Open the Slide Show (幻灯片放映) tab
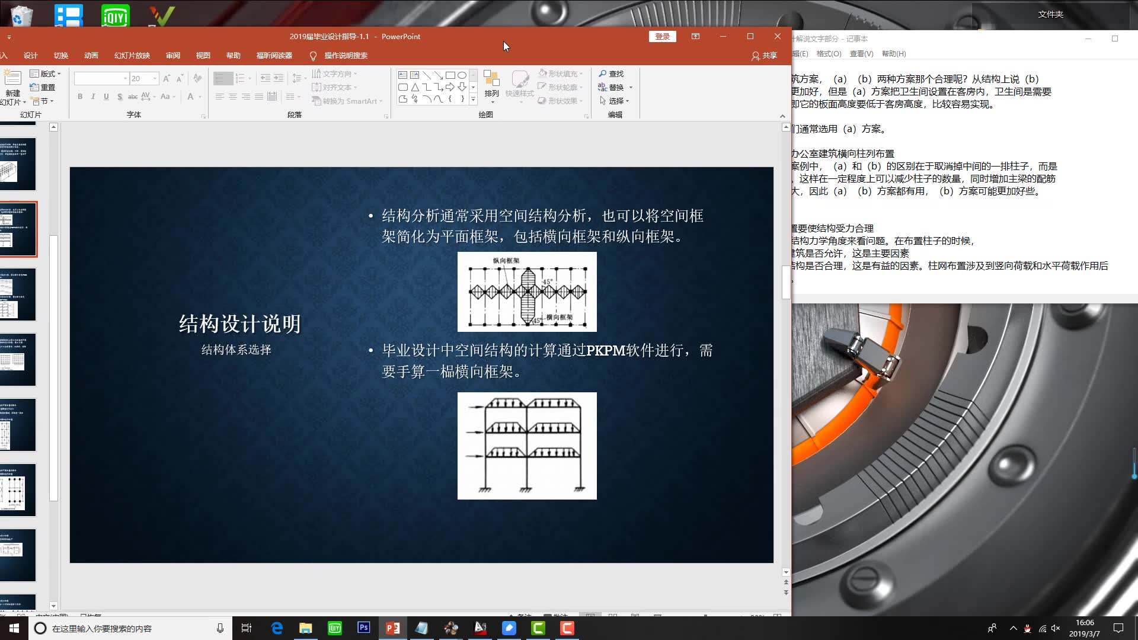Viewport: 1138px width, 640px height. click(132, 55)
